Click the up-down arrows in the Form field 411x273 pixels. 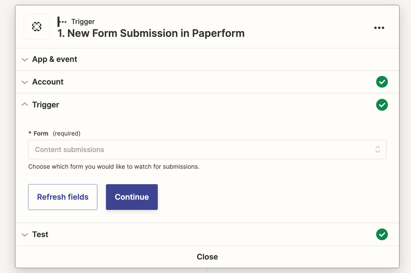pyautogui.click(x=378, y=150)
